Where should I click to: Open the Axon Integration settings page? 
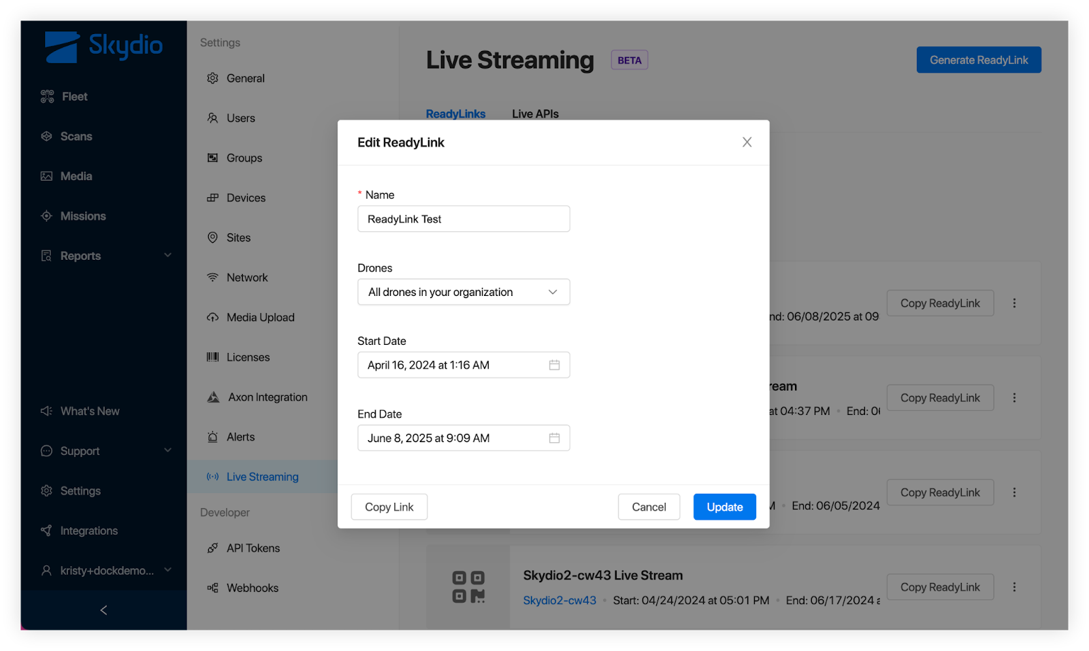[x=267, y=397]
